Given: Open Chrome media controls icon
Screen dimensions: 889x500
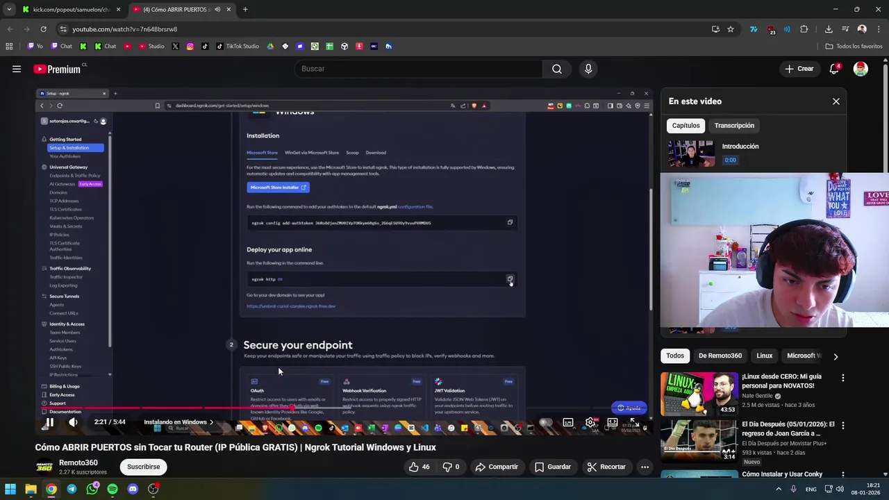Looking at the screenshot, I should (845, 29).
